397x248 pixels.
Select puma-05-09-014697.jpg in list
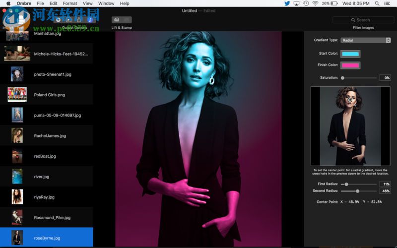click(47, 115)
